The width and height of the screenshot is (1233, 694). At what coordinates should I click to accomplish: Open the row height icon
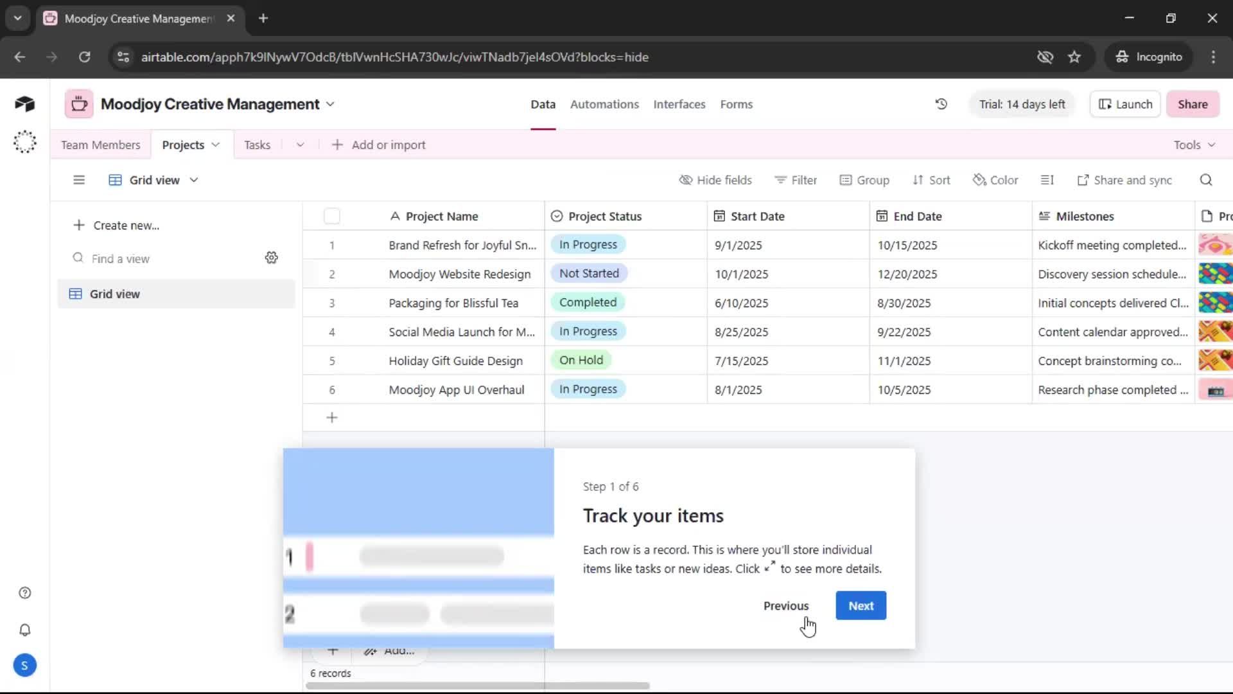[1047, 181]
